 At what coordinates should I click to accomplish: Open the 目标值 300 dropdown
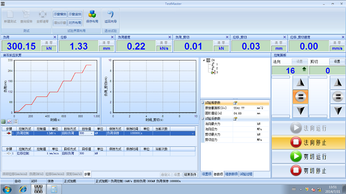pyautogui.click(x=91, y=133)
